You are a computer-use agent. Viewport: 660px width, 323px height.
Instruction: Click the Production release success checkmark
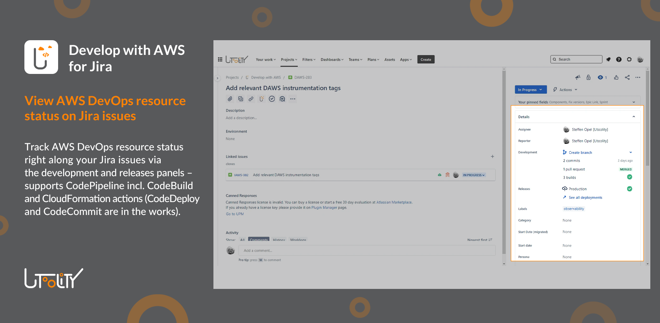pyautogui.click(x=630, y=189)
